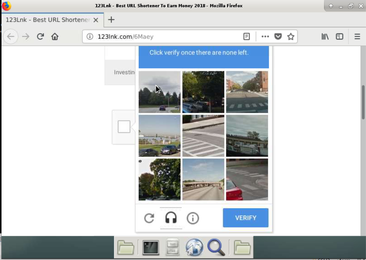
Task: Go to the Firefox home page
Action: [55, 37]
